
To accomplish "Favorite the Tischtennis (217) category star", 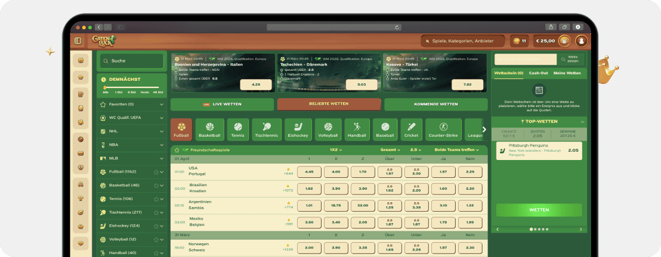I will click(x=156, y=212).
